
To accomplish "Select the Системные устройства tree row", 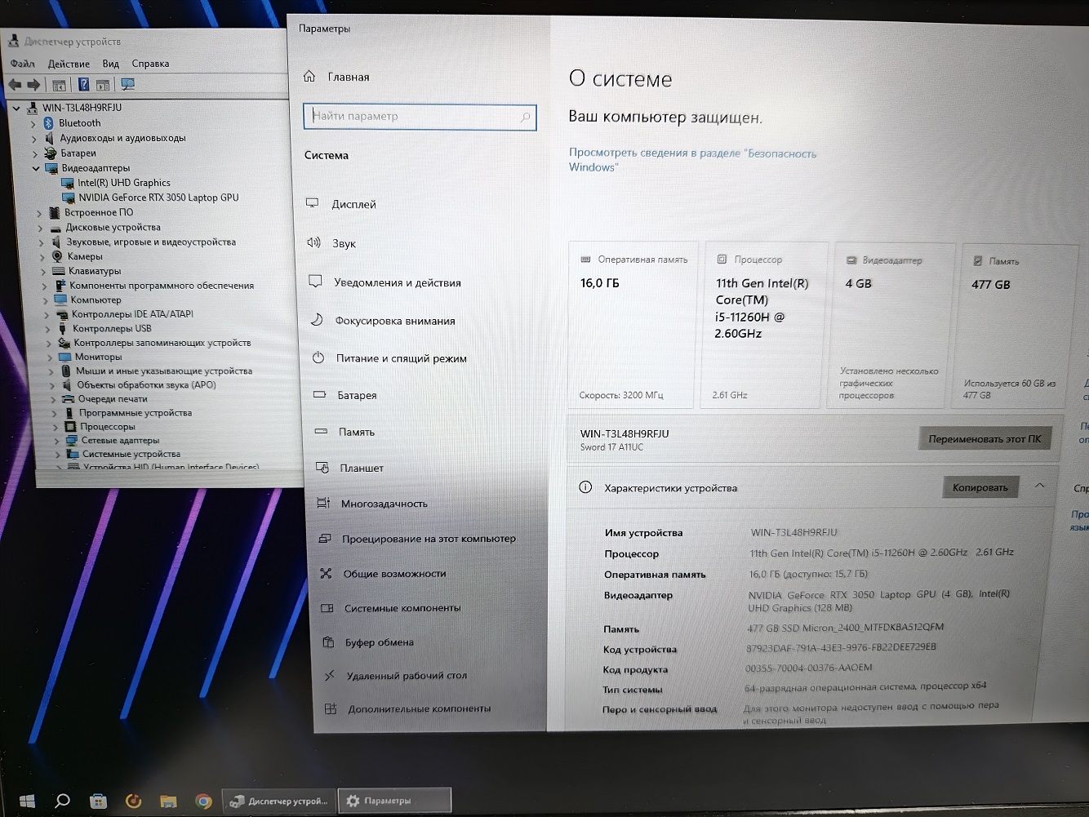I will (x=131, y=455).
